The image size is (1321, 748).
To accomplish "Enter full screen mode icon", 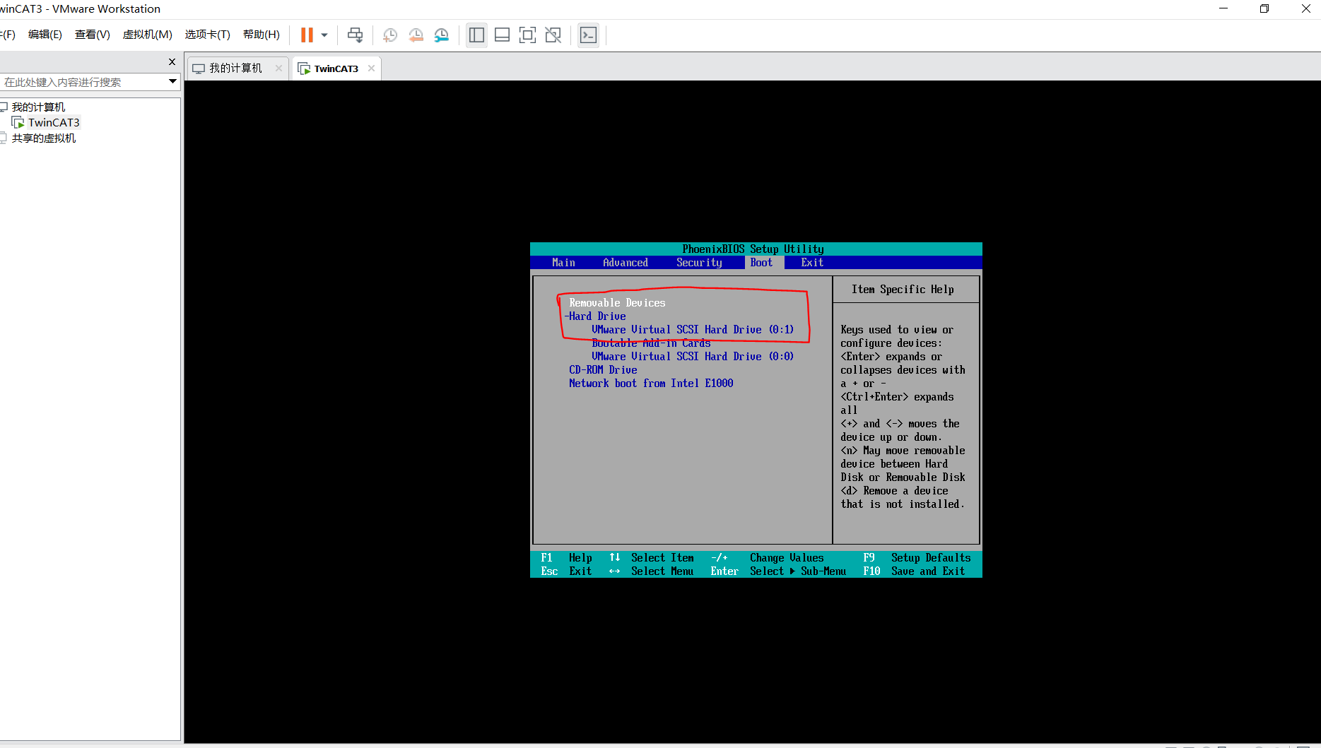I will (528, 35).
